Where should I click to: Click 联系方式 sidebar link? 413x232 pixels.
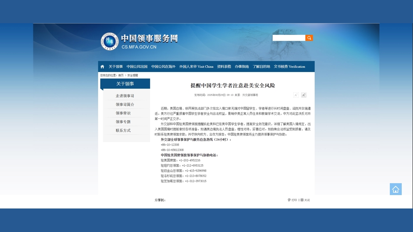(x=123, y=131)
